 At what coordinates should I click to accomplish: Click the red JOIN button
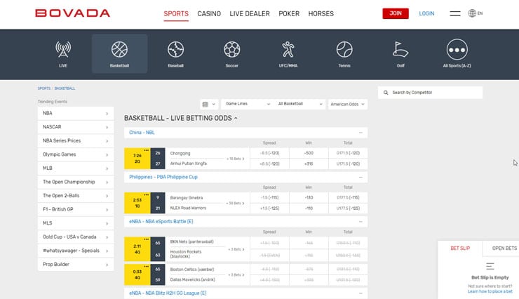[396, 13]
